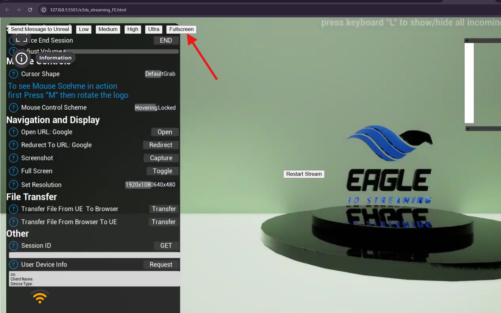This screenshot has height=313, width=501.
Task: Click Send Message to Unreal button
Action: pos(40,29)
